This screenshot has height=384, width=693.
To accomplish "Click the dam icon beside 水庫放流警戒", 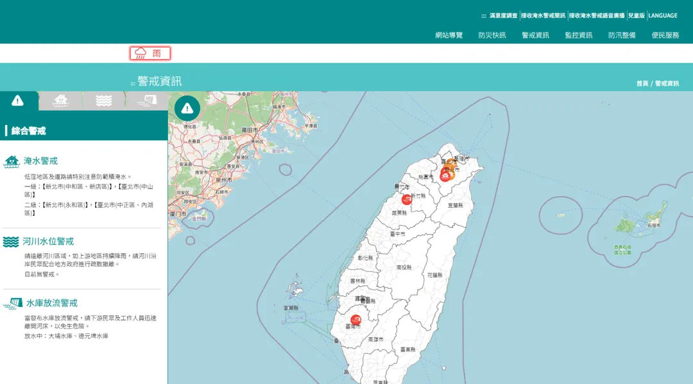I will coord(13,303).
